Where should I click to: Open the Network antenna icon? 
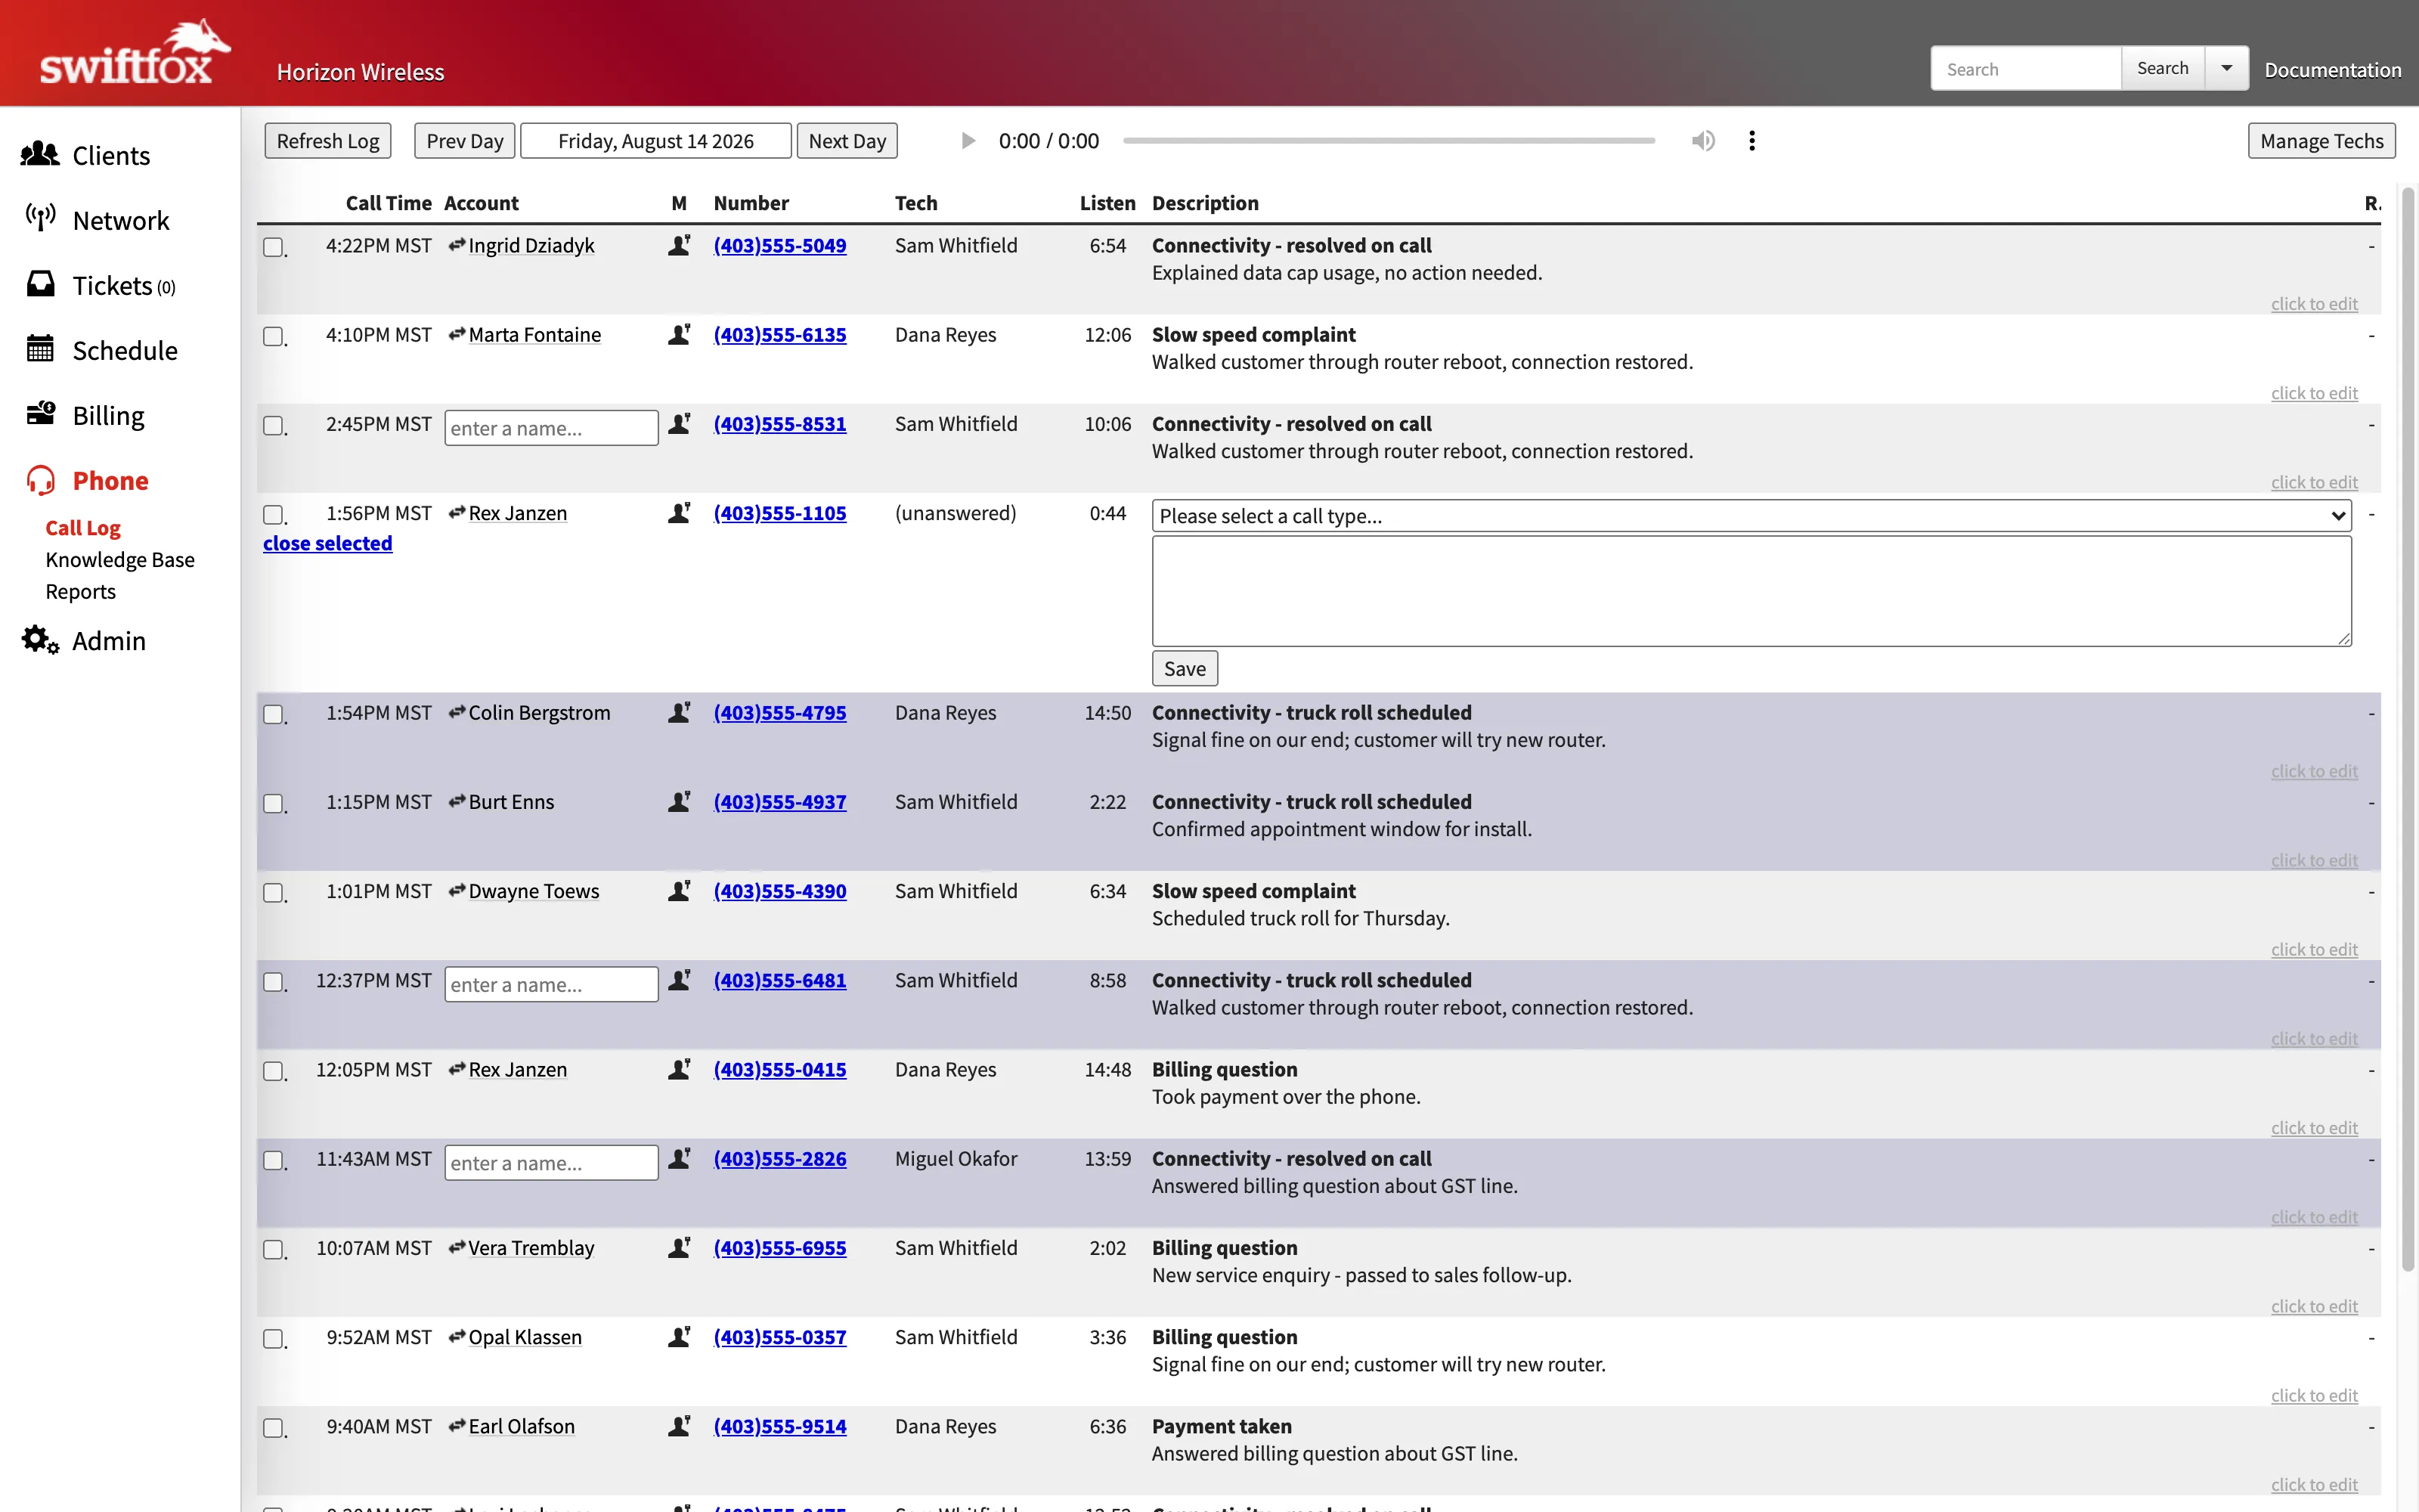point(40,218)
